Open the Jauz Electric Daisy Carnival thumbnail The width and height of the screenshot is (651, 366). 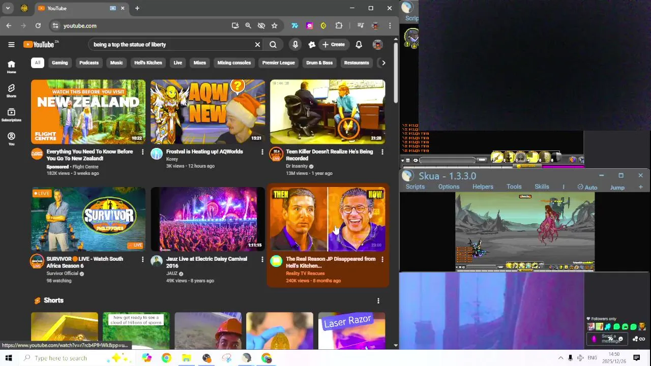coord(208,219)
